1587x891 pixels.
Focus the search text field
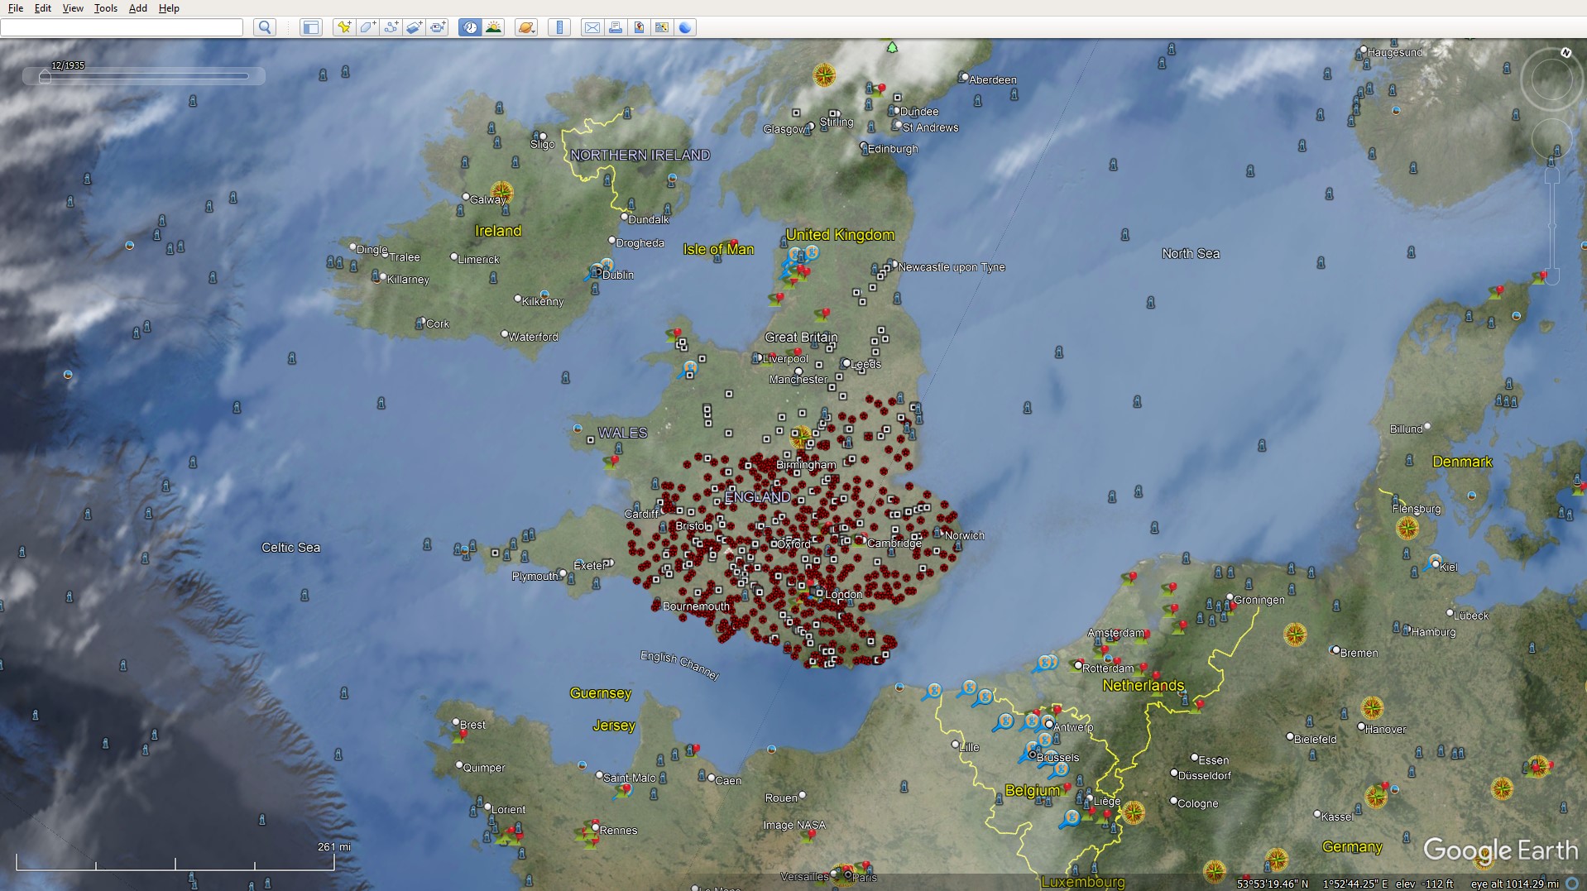122,27
